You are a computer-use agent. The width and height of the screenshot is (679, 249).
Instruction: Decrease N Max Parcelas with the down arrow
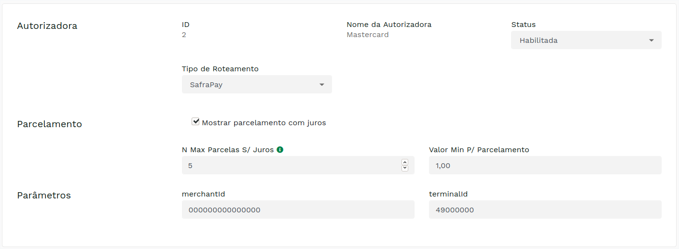pyautogui.click(x=405, y=168)
